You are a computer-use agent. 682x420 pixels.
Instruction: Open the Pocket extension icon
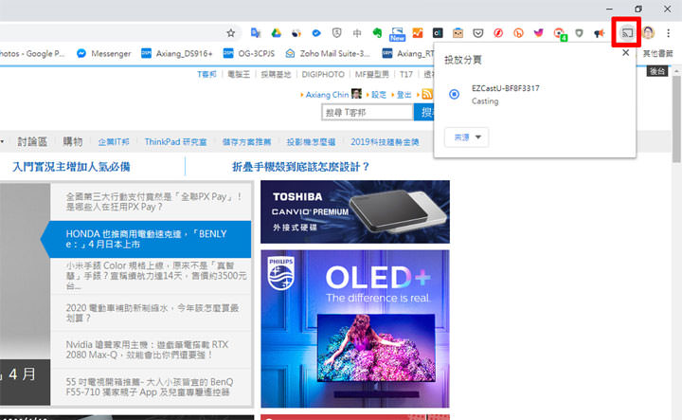[478, 32]
